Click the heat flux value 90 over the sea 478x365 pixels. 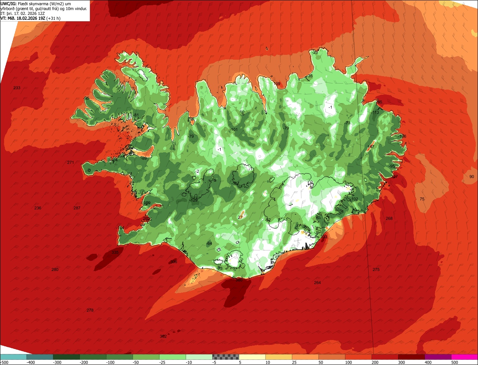click(x=472, y=177)
